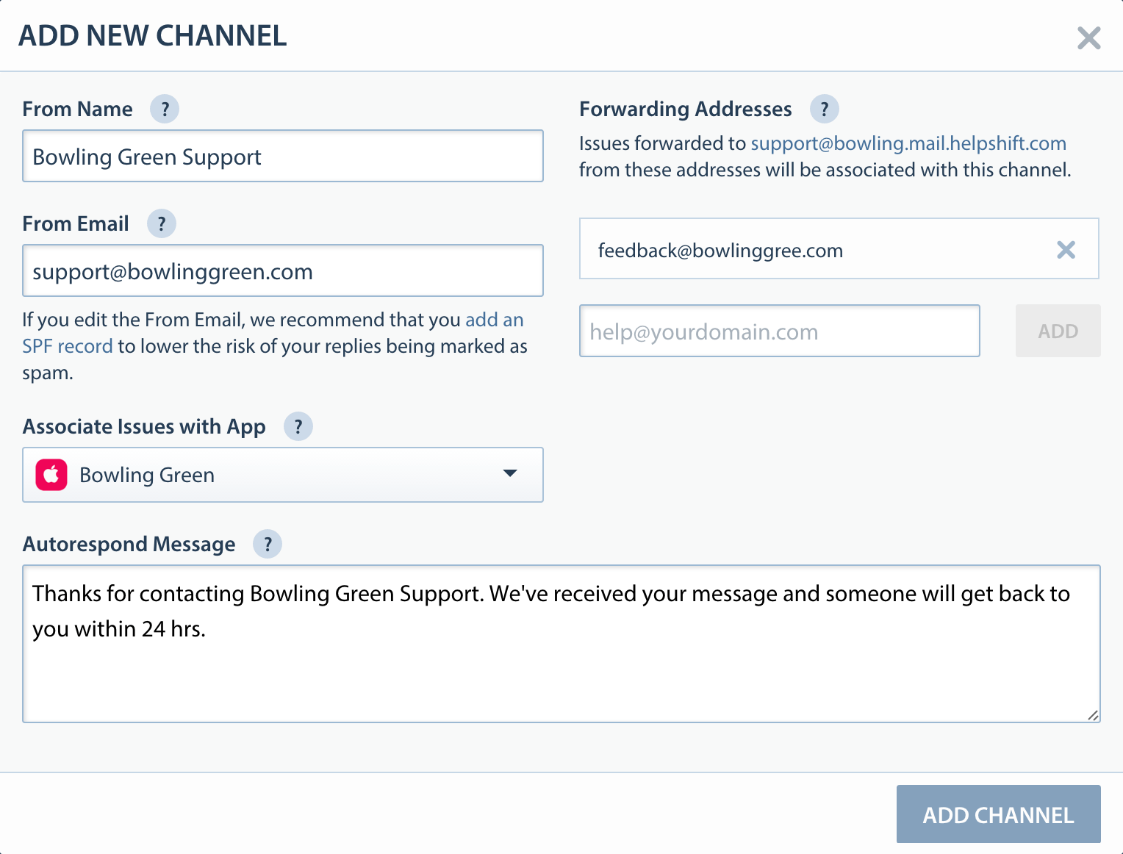
Task: Show help for Autorespond Message
Action: pyautogui.click(x=268, y=545)
